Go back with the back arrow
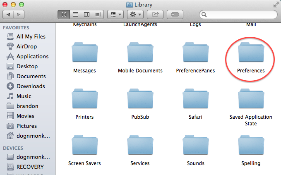This screenshot has height=175, width=281. coord(9,14)
